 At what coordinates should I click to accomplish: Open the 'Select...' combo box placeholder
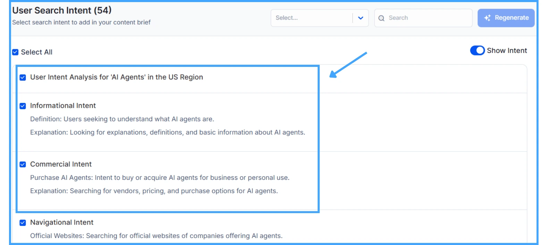click(311, 18)
